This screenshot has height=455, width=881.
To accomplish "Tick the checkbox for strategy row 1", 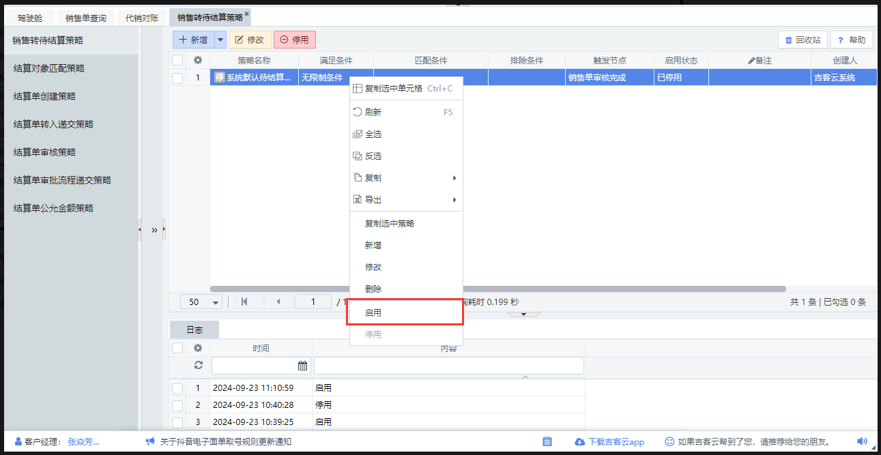I will (x=177, y=78).
